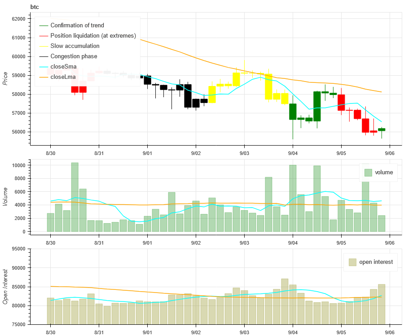Image resolution: width=404 pixels, height=336 pixels.
Task: Click the 9/01 date under the open interest chart
Action: click(x=147, y=332)
